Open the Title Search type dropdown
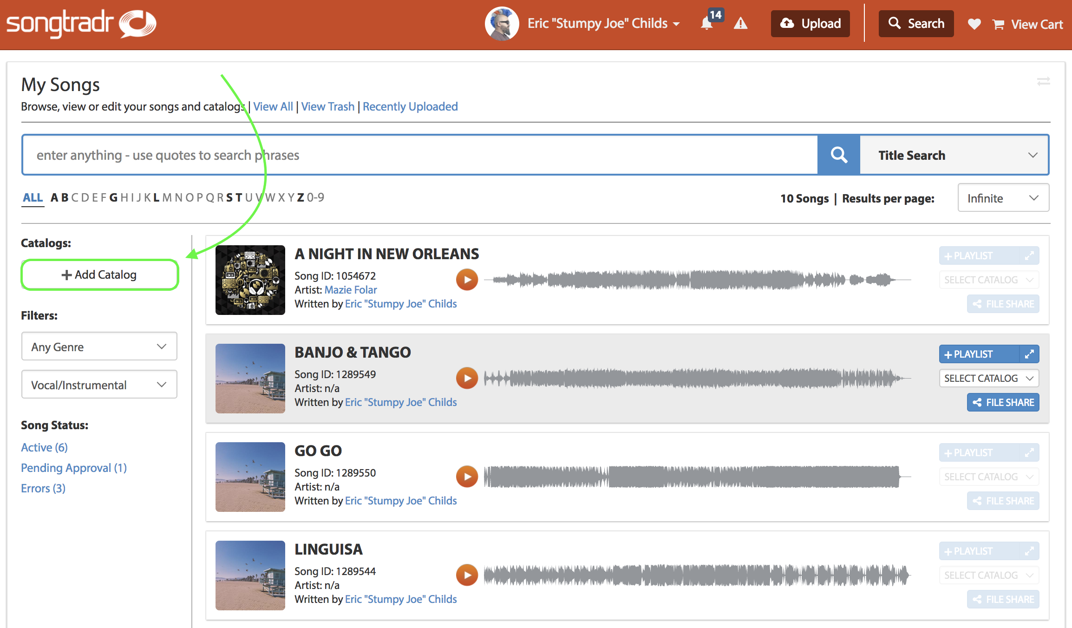Image resolution: width=1072 pixels, height=628 pixels. point(954,155)
